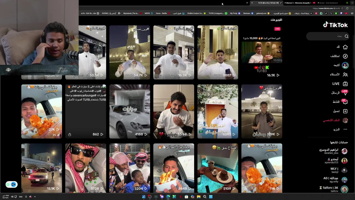The image size is (355, 200).
Task: Open the Home - Netflix bookmark
Action: pyautogui.click(x=163, y=13)
